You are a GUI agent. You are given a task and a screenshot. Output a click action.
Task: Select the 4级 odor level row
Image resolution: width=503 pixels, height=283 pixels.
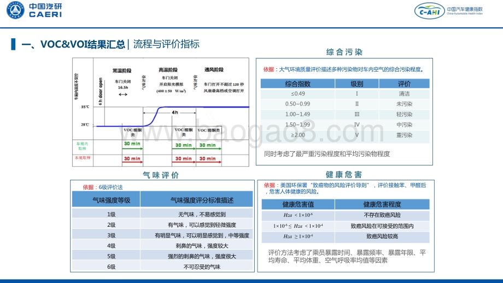pyautogui.click(x=162, y=246)
